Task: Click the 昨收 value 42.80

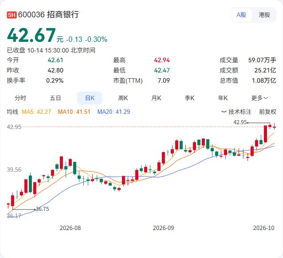Action: pos(55,70)
